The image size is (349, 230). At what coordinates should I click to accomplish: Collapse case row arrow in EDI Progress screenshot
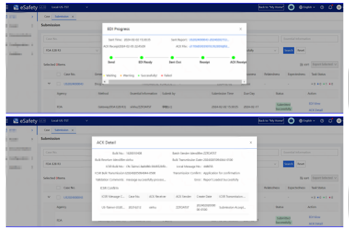point(49,84)
